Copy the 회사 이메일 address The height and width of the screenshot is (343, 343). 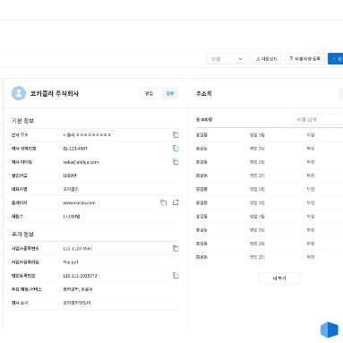[176, 162]
